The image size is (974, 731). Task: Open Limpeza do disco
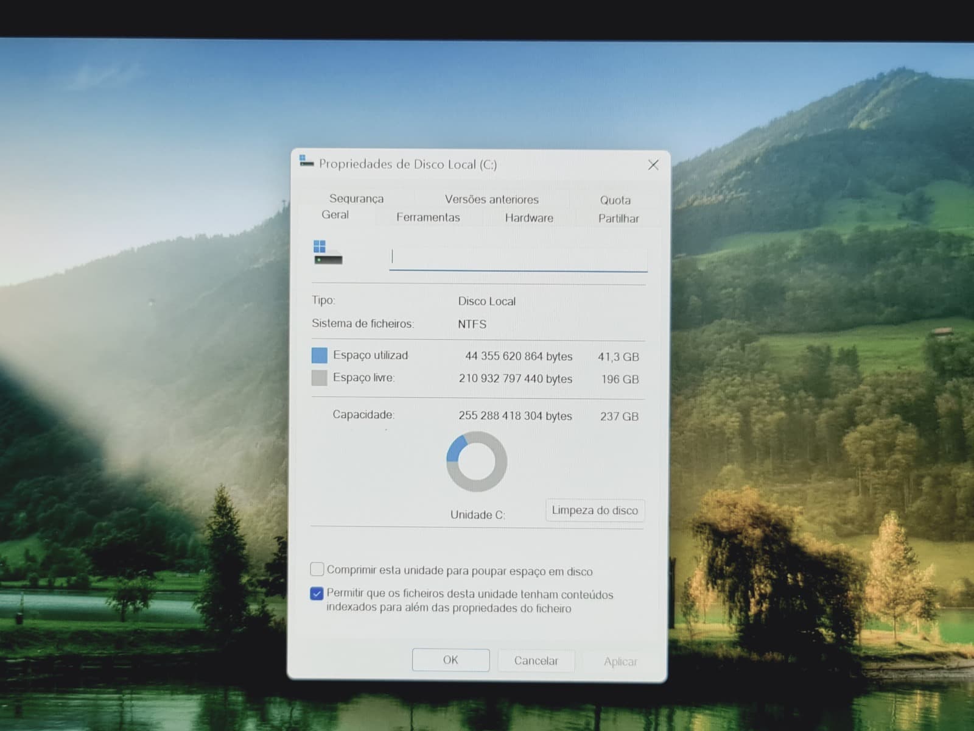595,510
